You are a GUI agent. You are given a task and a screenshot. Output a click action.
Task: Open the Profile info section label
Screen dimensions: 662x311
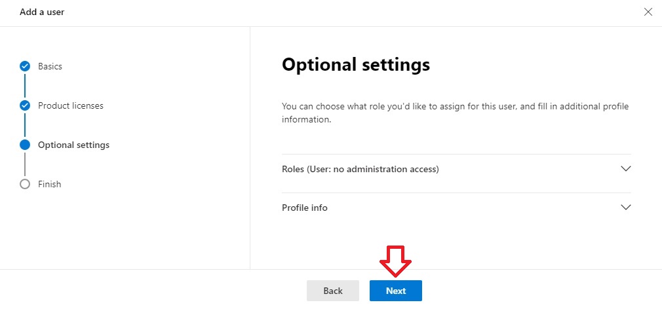click(x=304, y=208)
